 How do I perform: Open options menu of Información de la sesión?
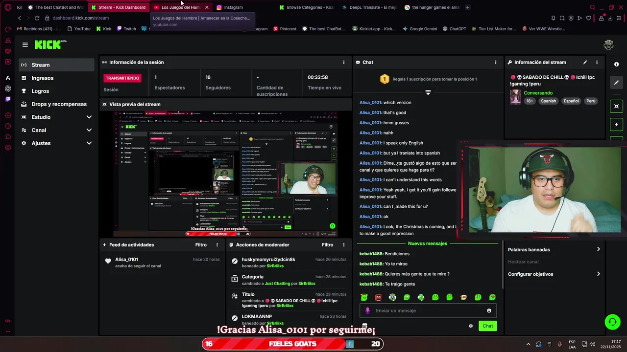pyautogui.click(x=343, y=63)
